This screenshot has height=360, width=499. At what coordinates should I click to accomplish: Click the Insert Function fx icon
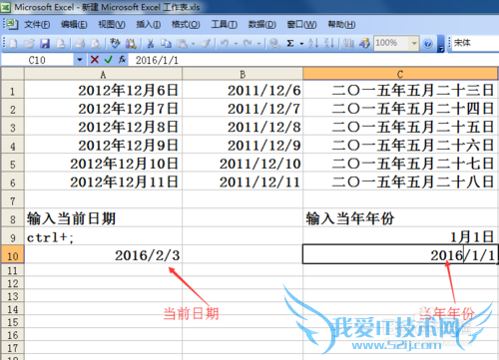coord(122,60)
